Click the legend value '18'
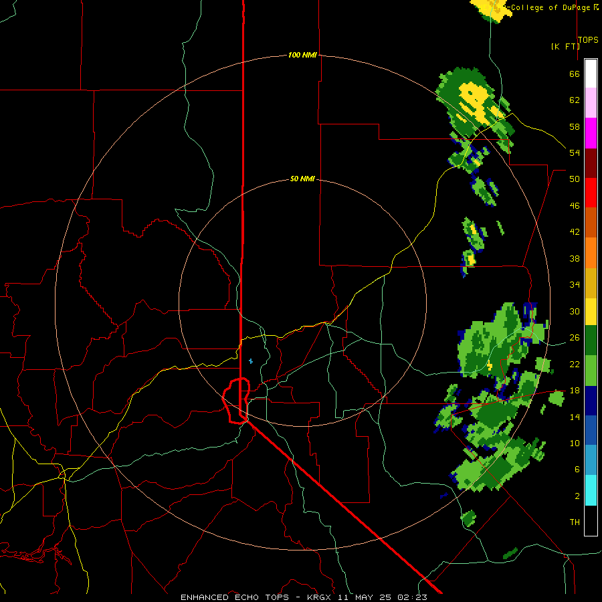Viewport: 602px width, 602px height. pyautogui.click(x=575, y=391)
